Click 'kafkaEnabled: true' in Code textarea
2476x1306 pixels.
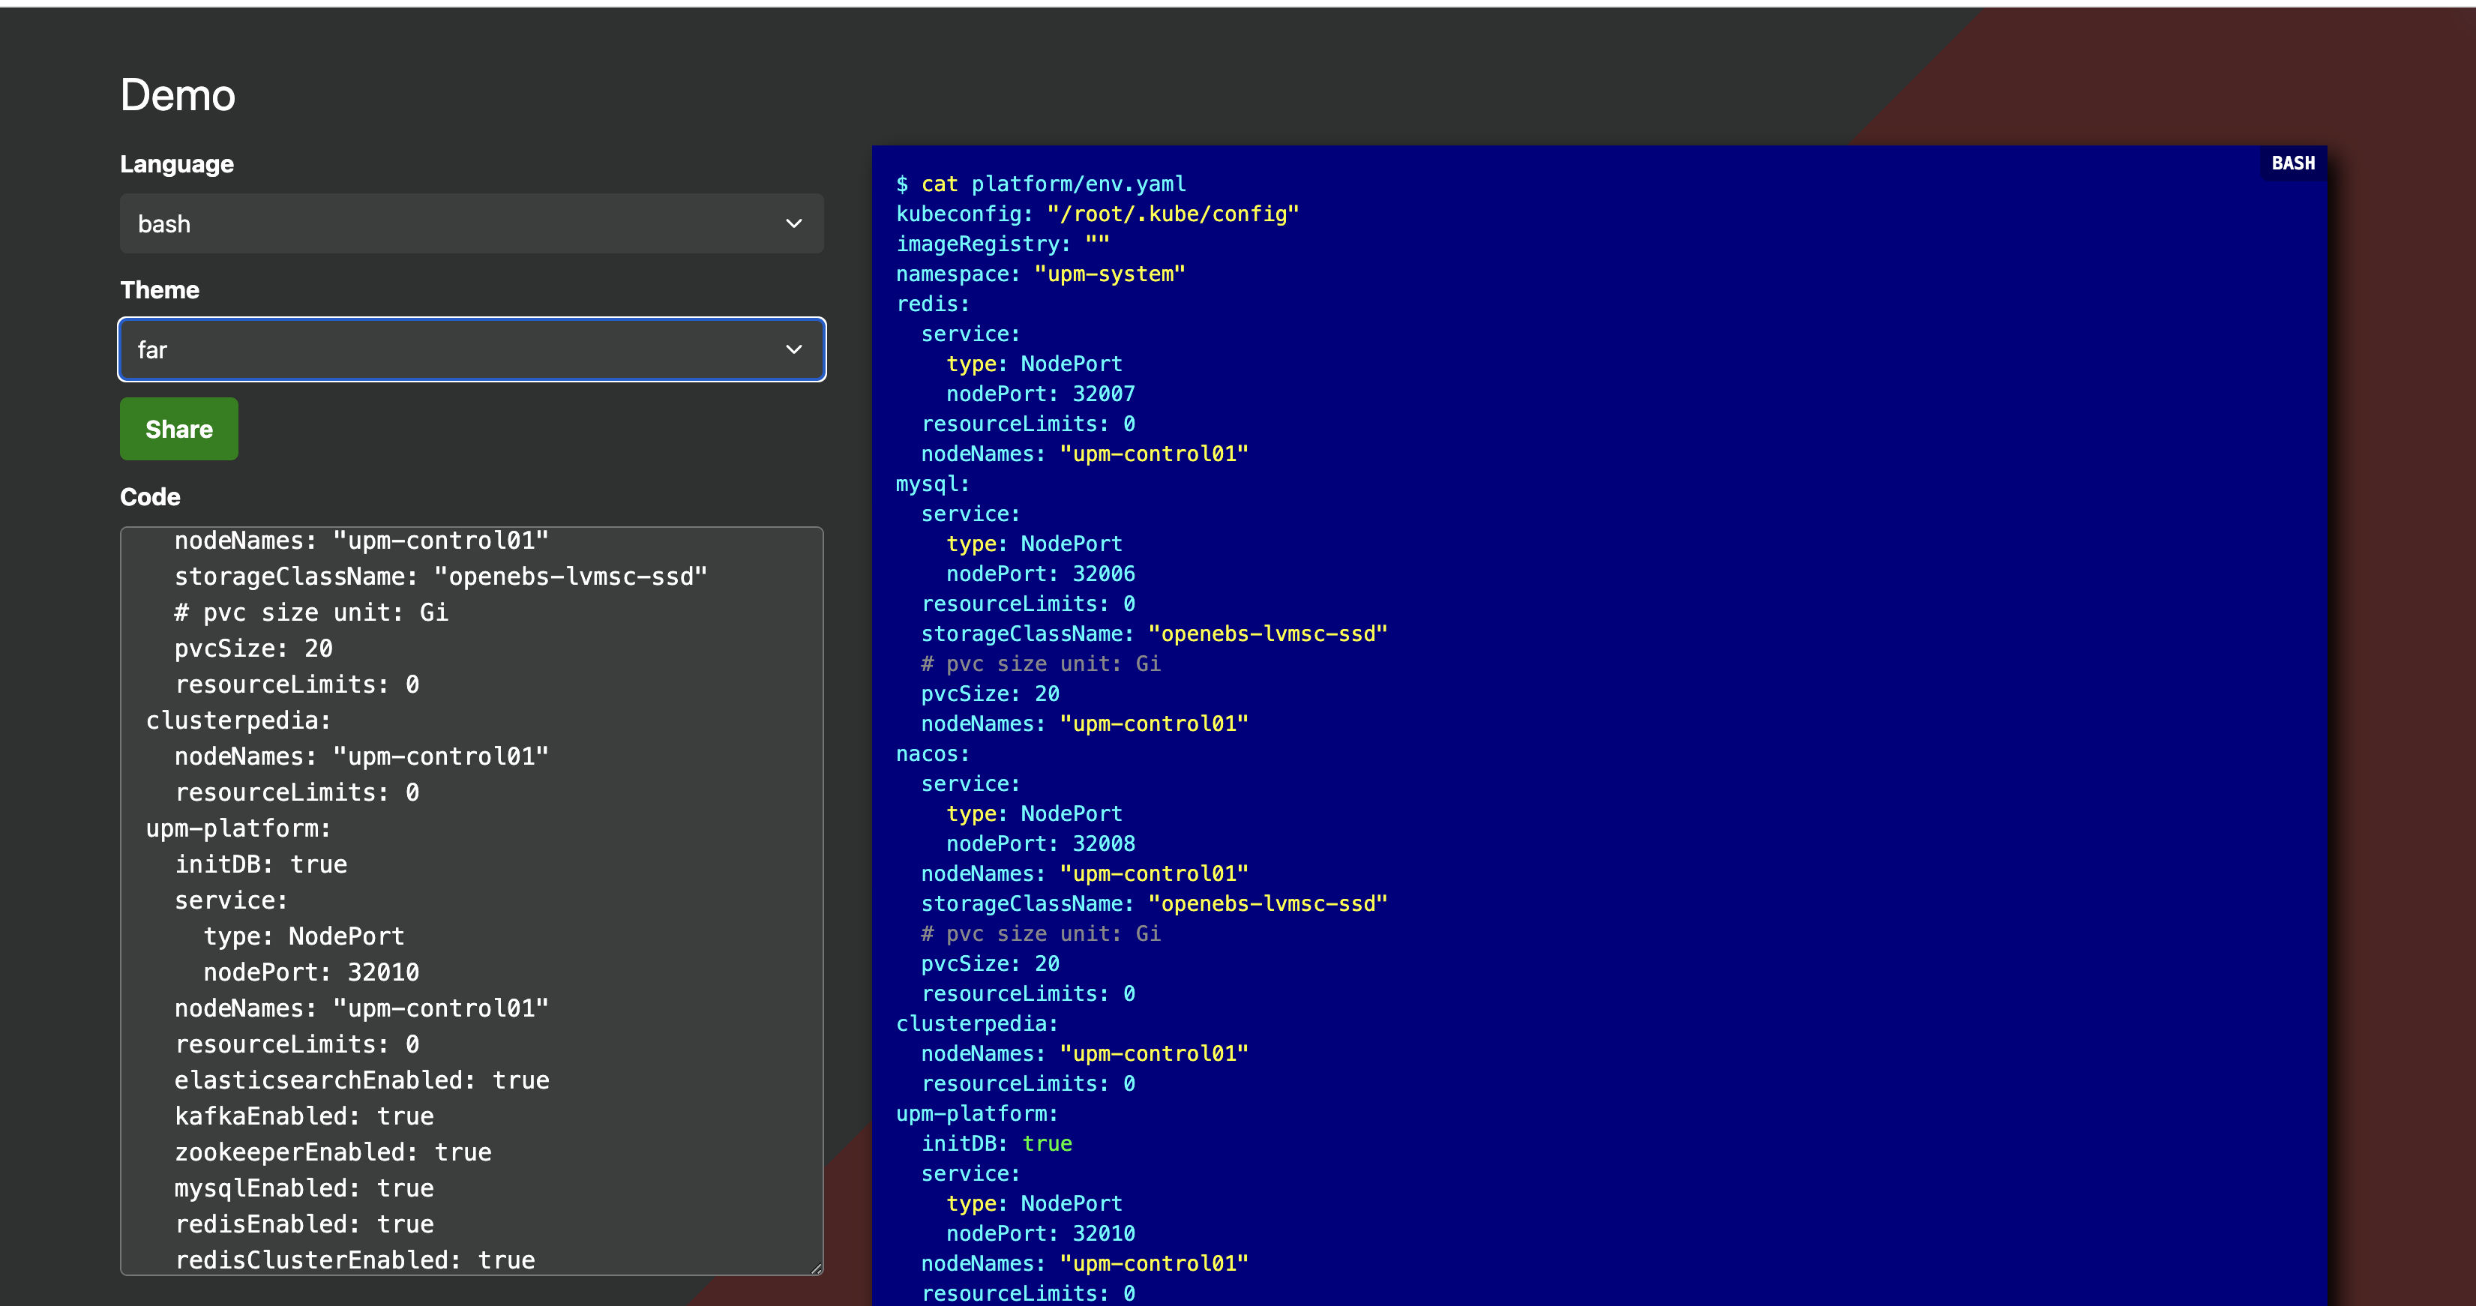tap(304, 1116)
